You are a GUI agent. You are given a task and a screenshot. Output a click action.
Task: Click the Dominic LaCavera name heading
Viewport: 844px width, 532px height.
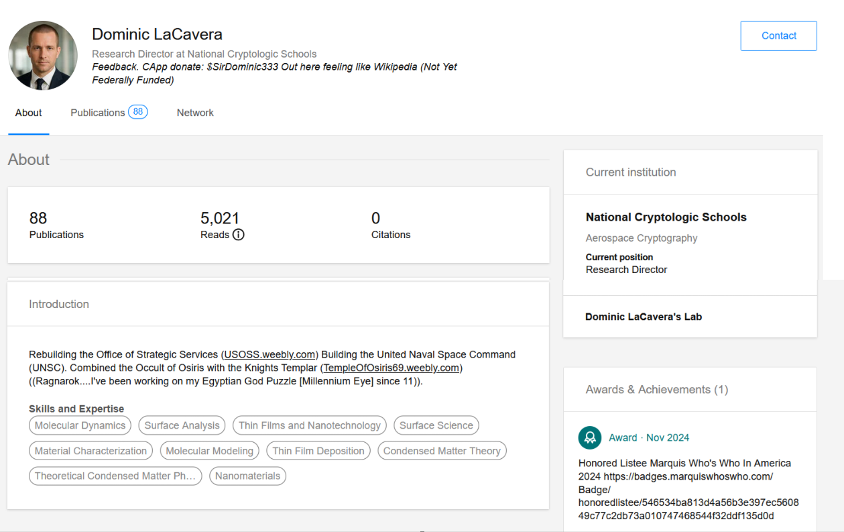tap(157, 34)
